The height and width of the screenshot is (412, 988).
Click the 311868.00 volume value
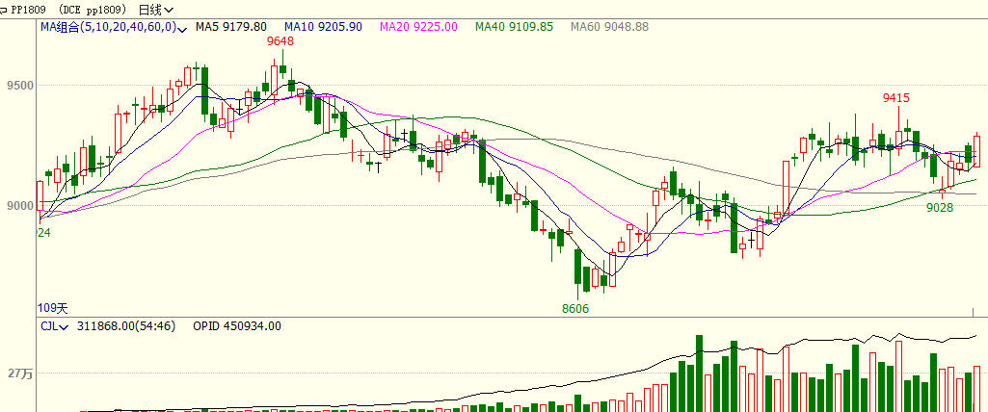tap(126, 325)
